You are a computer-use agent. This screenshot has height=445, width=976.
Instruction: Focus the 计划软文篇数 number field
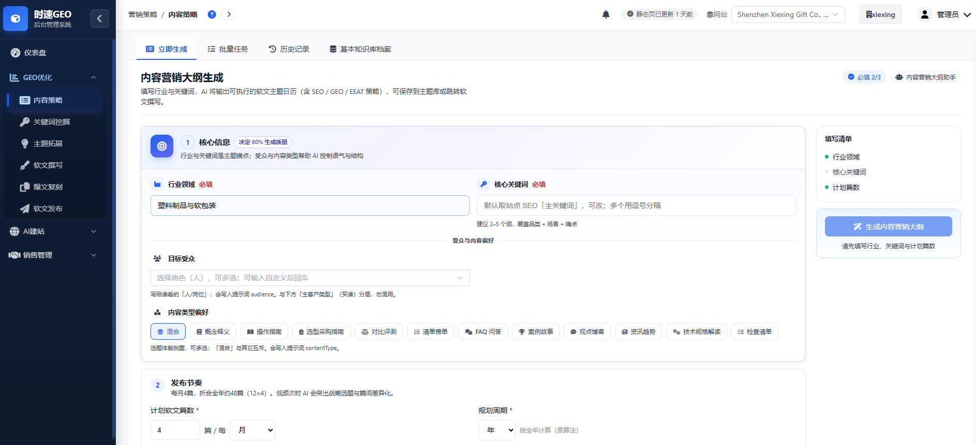click(175, 430)
